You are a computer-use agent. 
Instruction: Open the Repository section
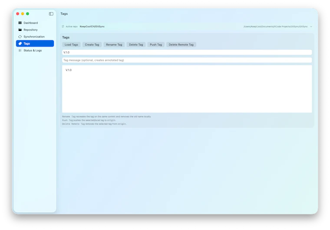pos(35,30)
